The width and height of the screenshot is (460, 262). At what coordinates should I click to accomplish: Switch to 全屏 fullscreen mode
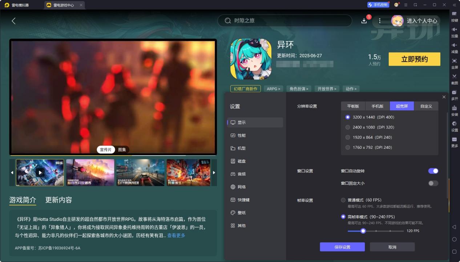[x=455, y=64]
